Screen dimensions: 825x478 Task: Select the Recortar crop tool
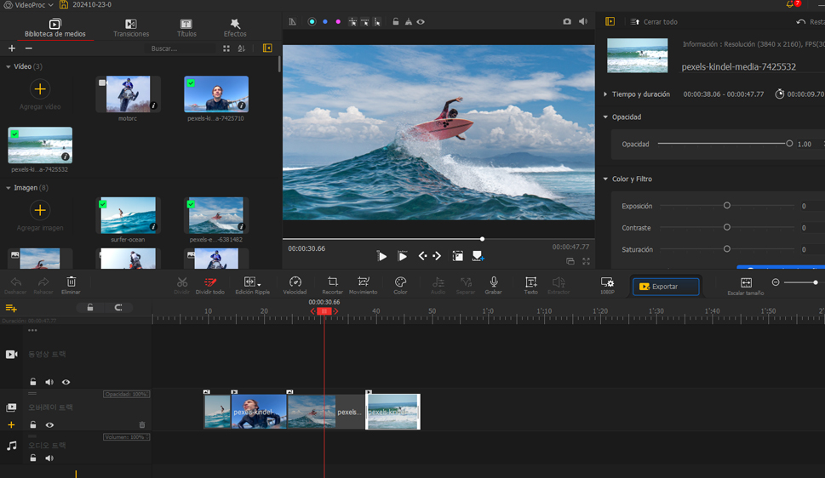pyautogui.click(x=333, y=286)
